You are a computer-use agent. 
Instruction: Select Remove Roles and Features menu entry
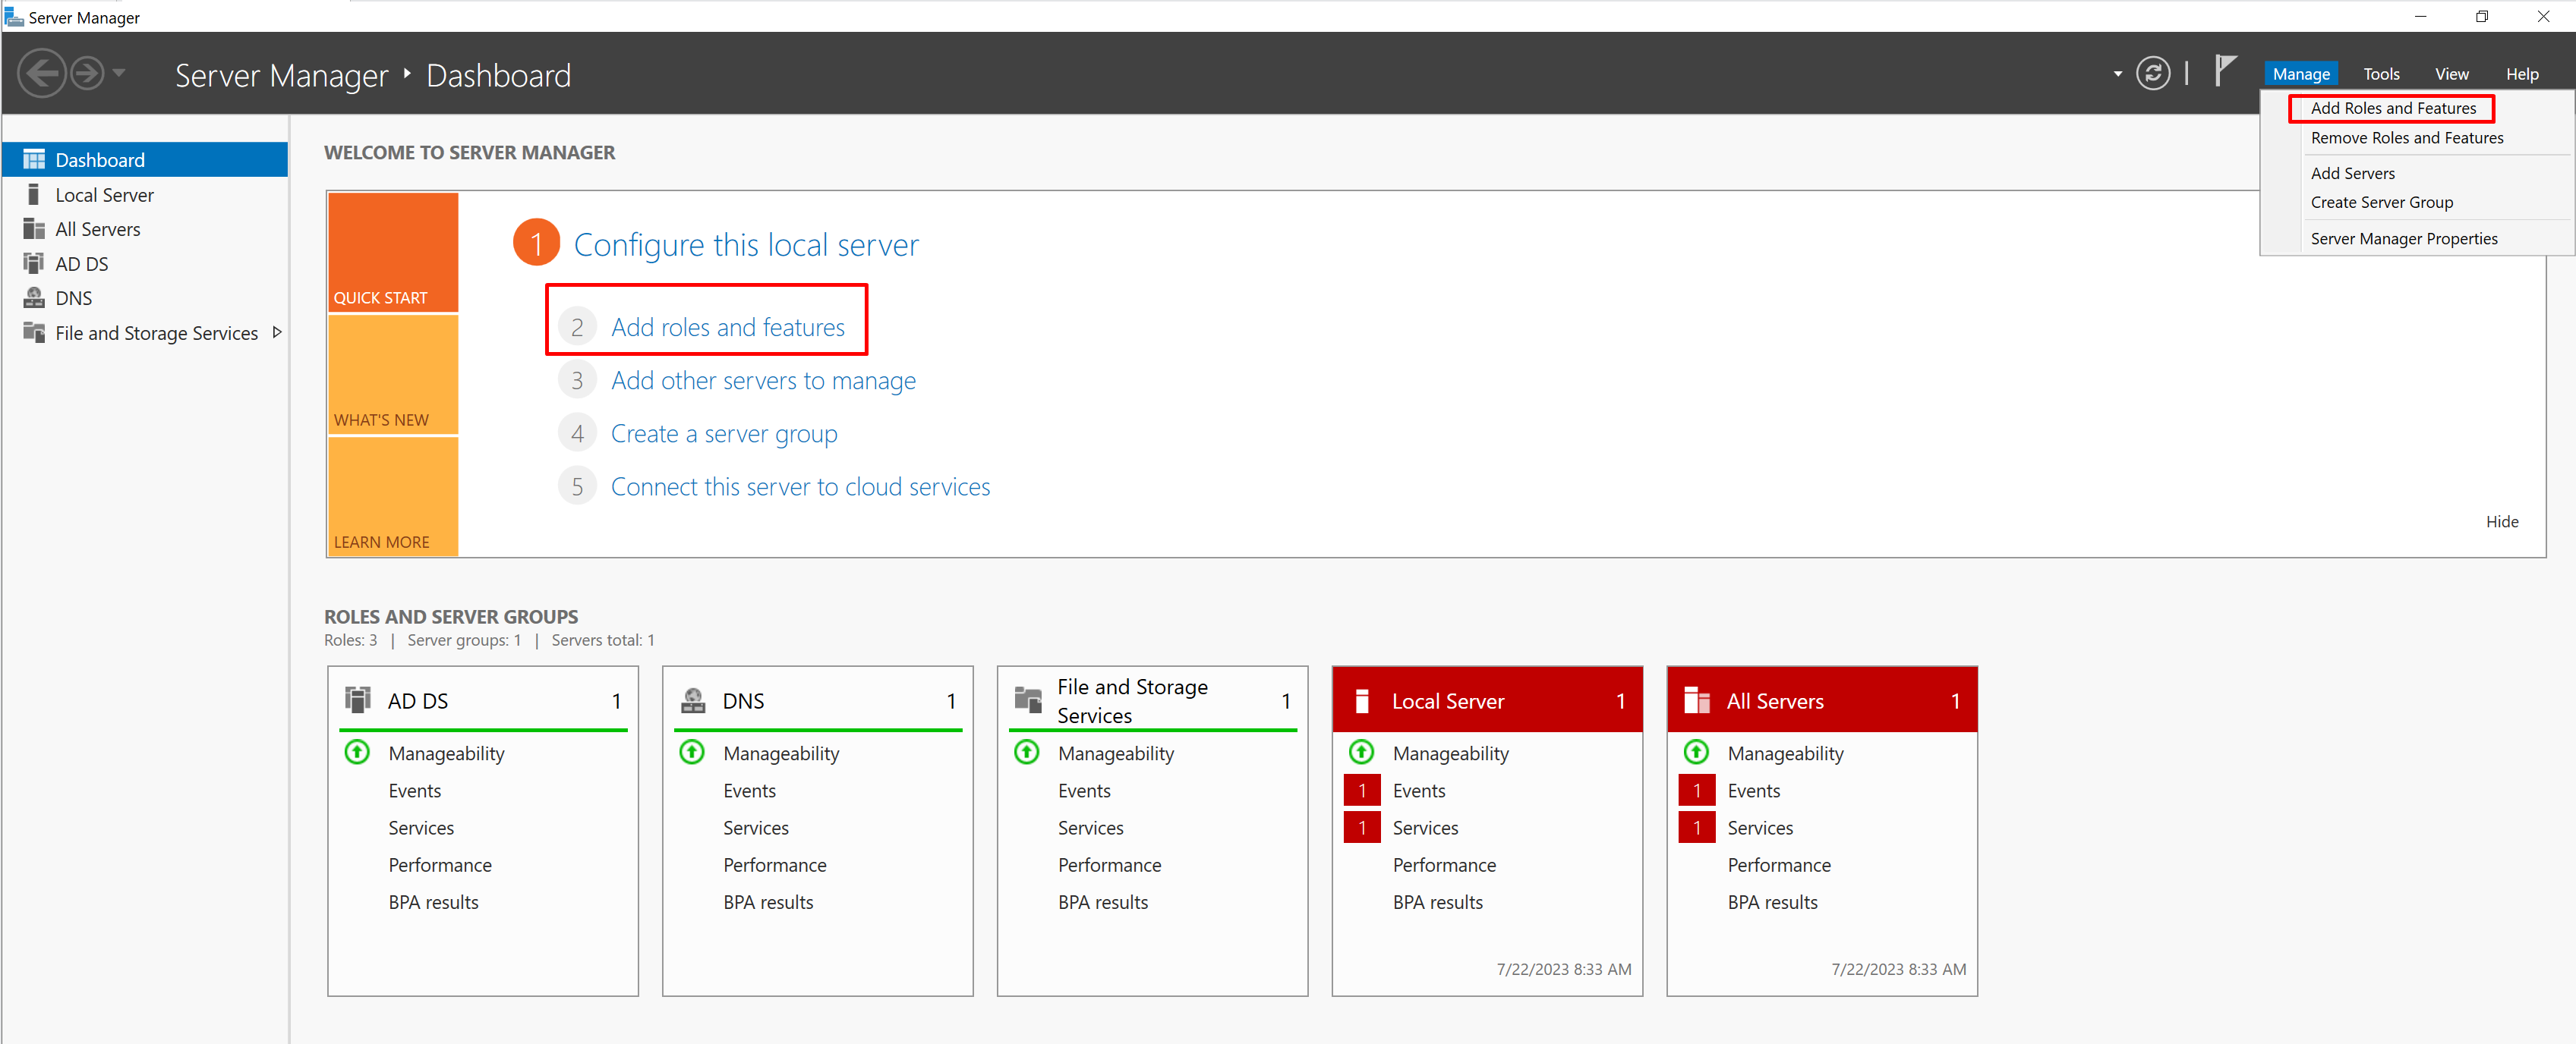tap(2406, 138)
